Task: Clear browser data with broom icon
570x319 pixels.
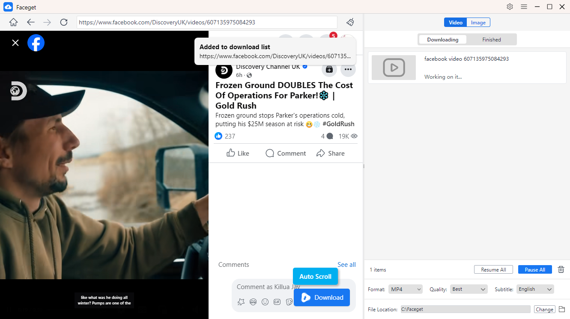Action: [350, 22]
